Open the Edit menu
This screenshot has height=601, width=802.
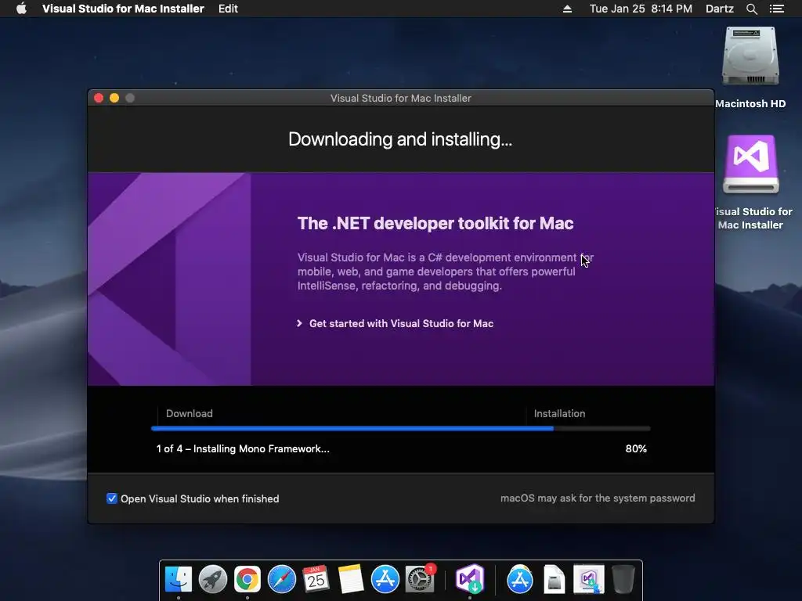(x=228, y=9)
